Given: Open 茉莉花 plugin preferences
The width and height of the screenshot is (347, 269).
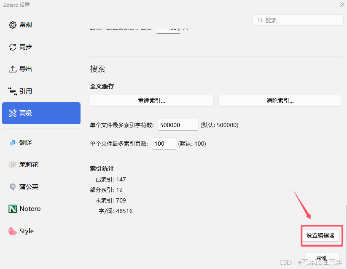Looking at the screenshot, I should (41, 165).
